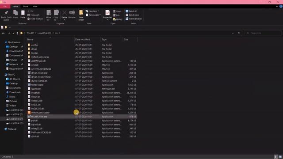Open the Copy to dropdown
283x159 pixels.
point(56,15)
